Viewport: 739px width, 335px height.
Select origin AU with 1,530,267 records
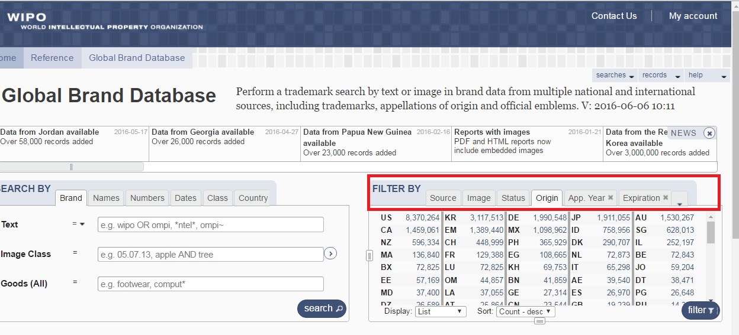pyautogui.click(x=664, y=217)
